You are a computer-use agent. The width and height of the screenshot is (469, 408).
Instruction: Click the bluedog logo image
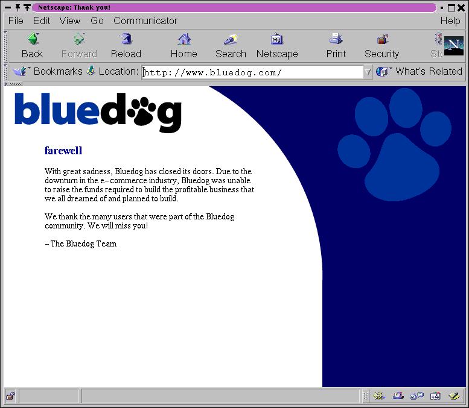coord(98,113)
